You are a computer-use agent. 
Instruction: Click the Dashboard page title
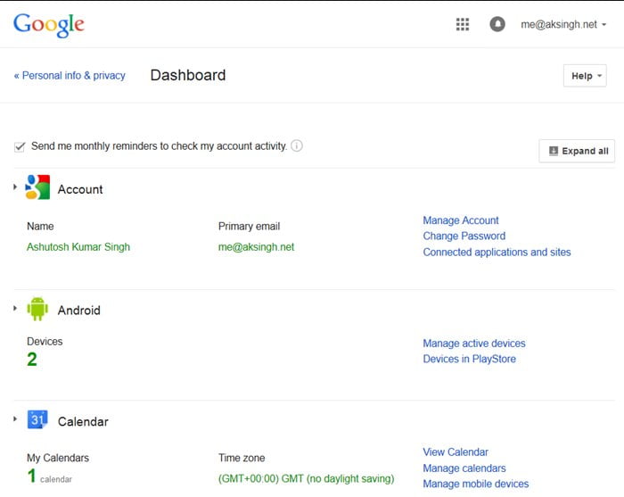[188, 75]
